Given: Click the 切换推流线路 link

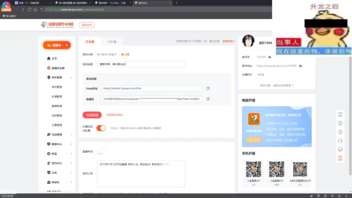Looking at the screenshot, I should 114,115.
